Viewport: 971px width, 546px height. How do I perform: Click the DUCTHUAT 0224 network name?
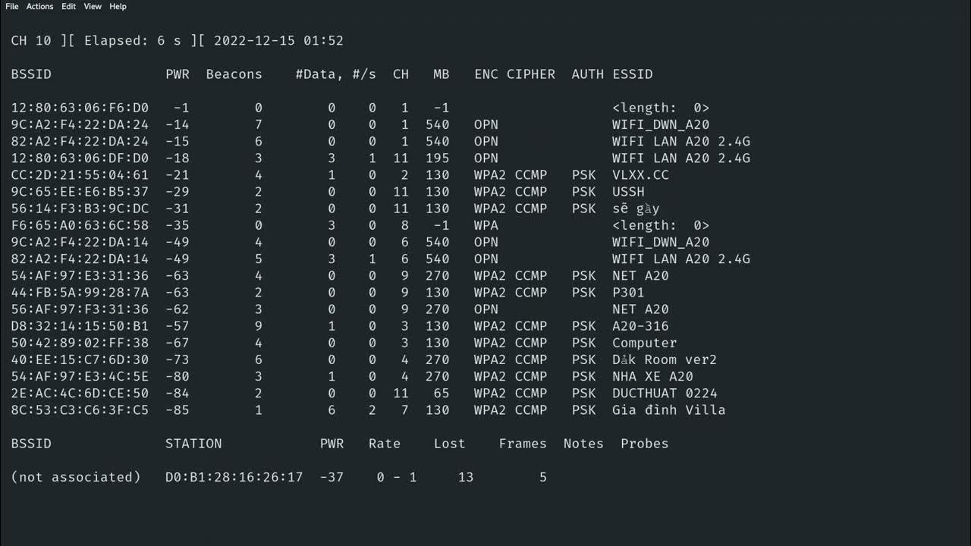coord(665,394)
